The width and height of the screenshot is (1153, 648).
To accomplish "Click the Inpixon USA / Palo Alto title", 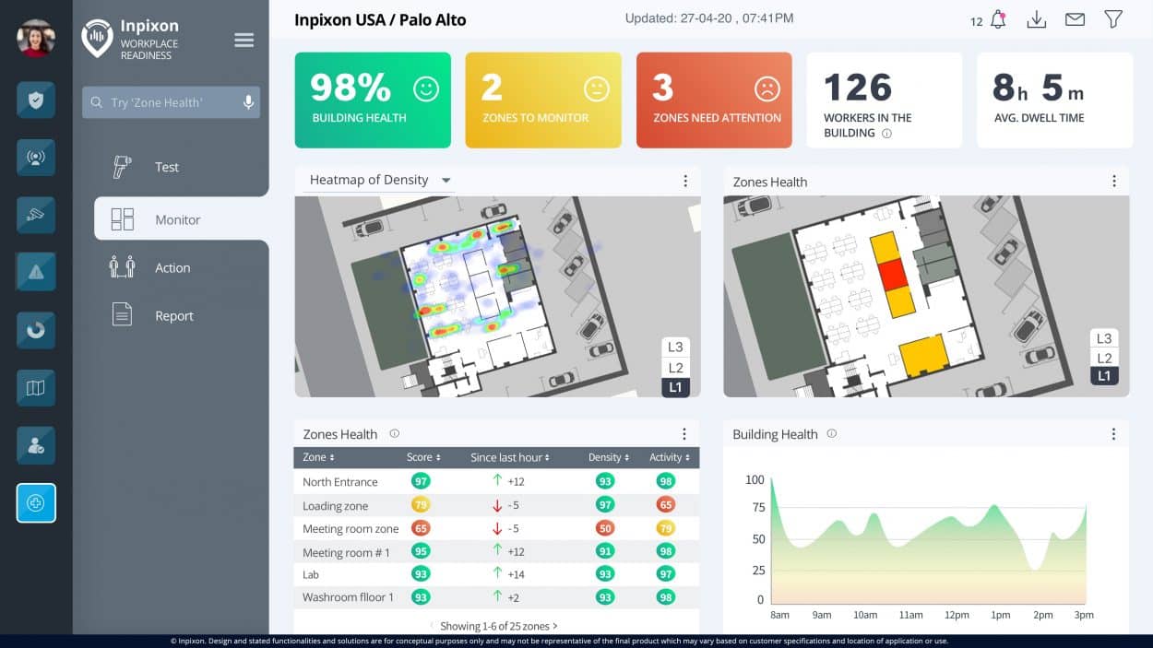I will tap(380, 19).
